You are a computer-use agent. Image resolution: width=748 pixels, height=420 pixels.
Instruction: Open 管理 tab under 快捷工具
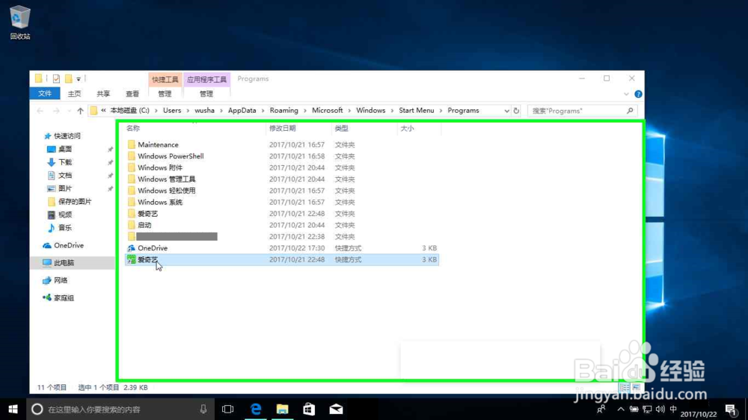[165, 94]
